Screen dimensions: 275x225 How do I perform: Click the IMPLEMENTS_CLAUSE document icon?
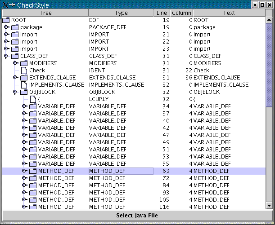24,85
